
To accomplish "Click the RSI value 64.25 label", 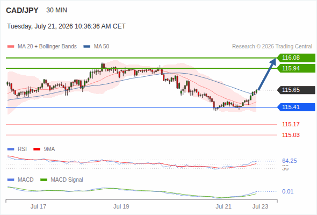I will pos(290,161).
